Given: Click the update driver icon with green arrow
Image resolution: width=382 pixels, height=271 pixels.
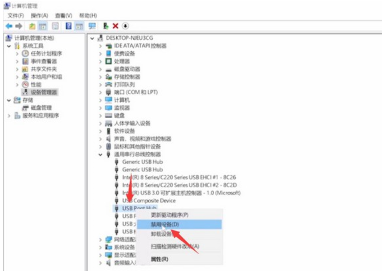Looking at the screenshot, I should (106, 26).
